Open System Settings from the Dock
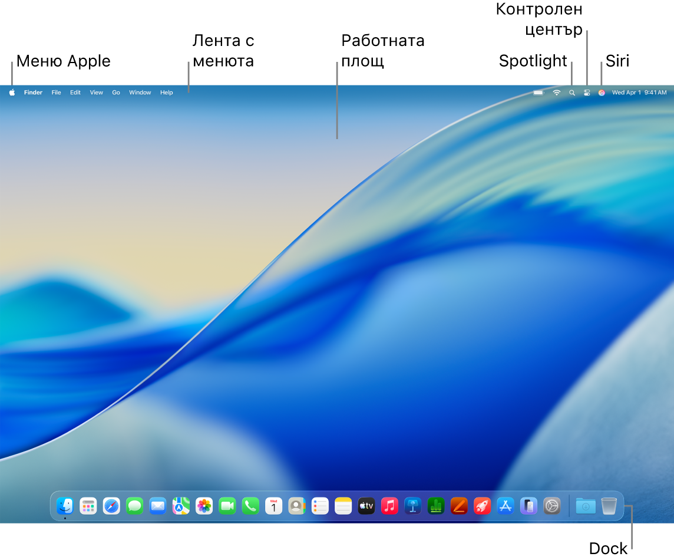674x560 pixels. [x=552, y=506]
